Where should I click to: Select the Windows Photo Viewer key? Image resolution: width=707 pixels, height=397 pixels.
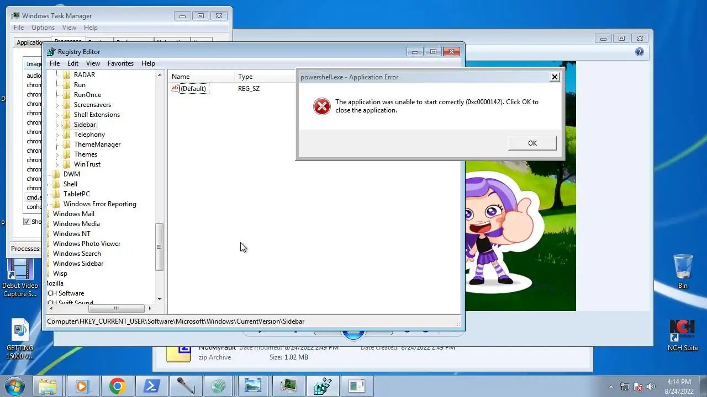tap(87, 244)
